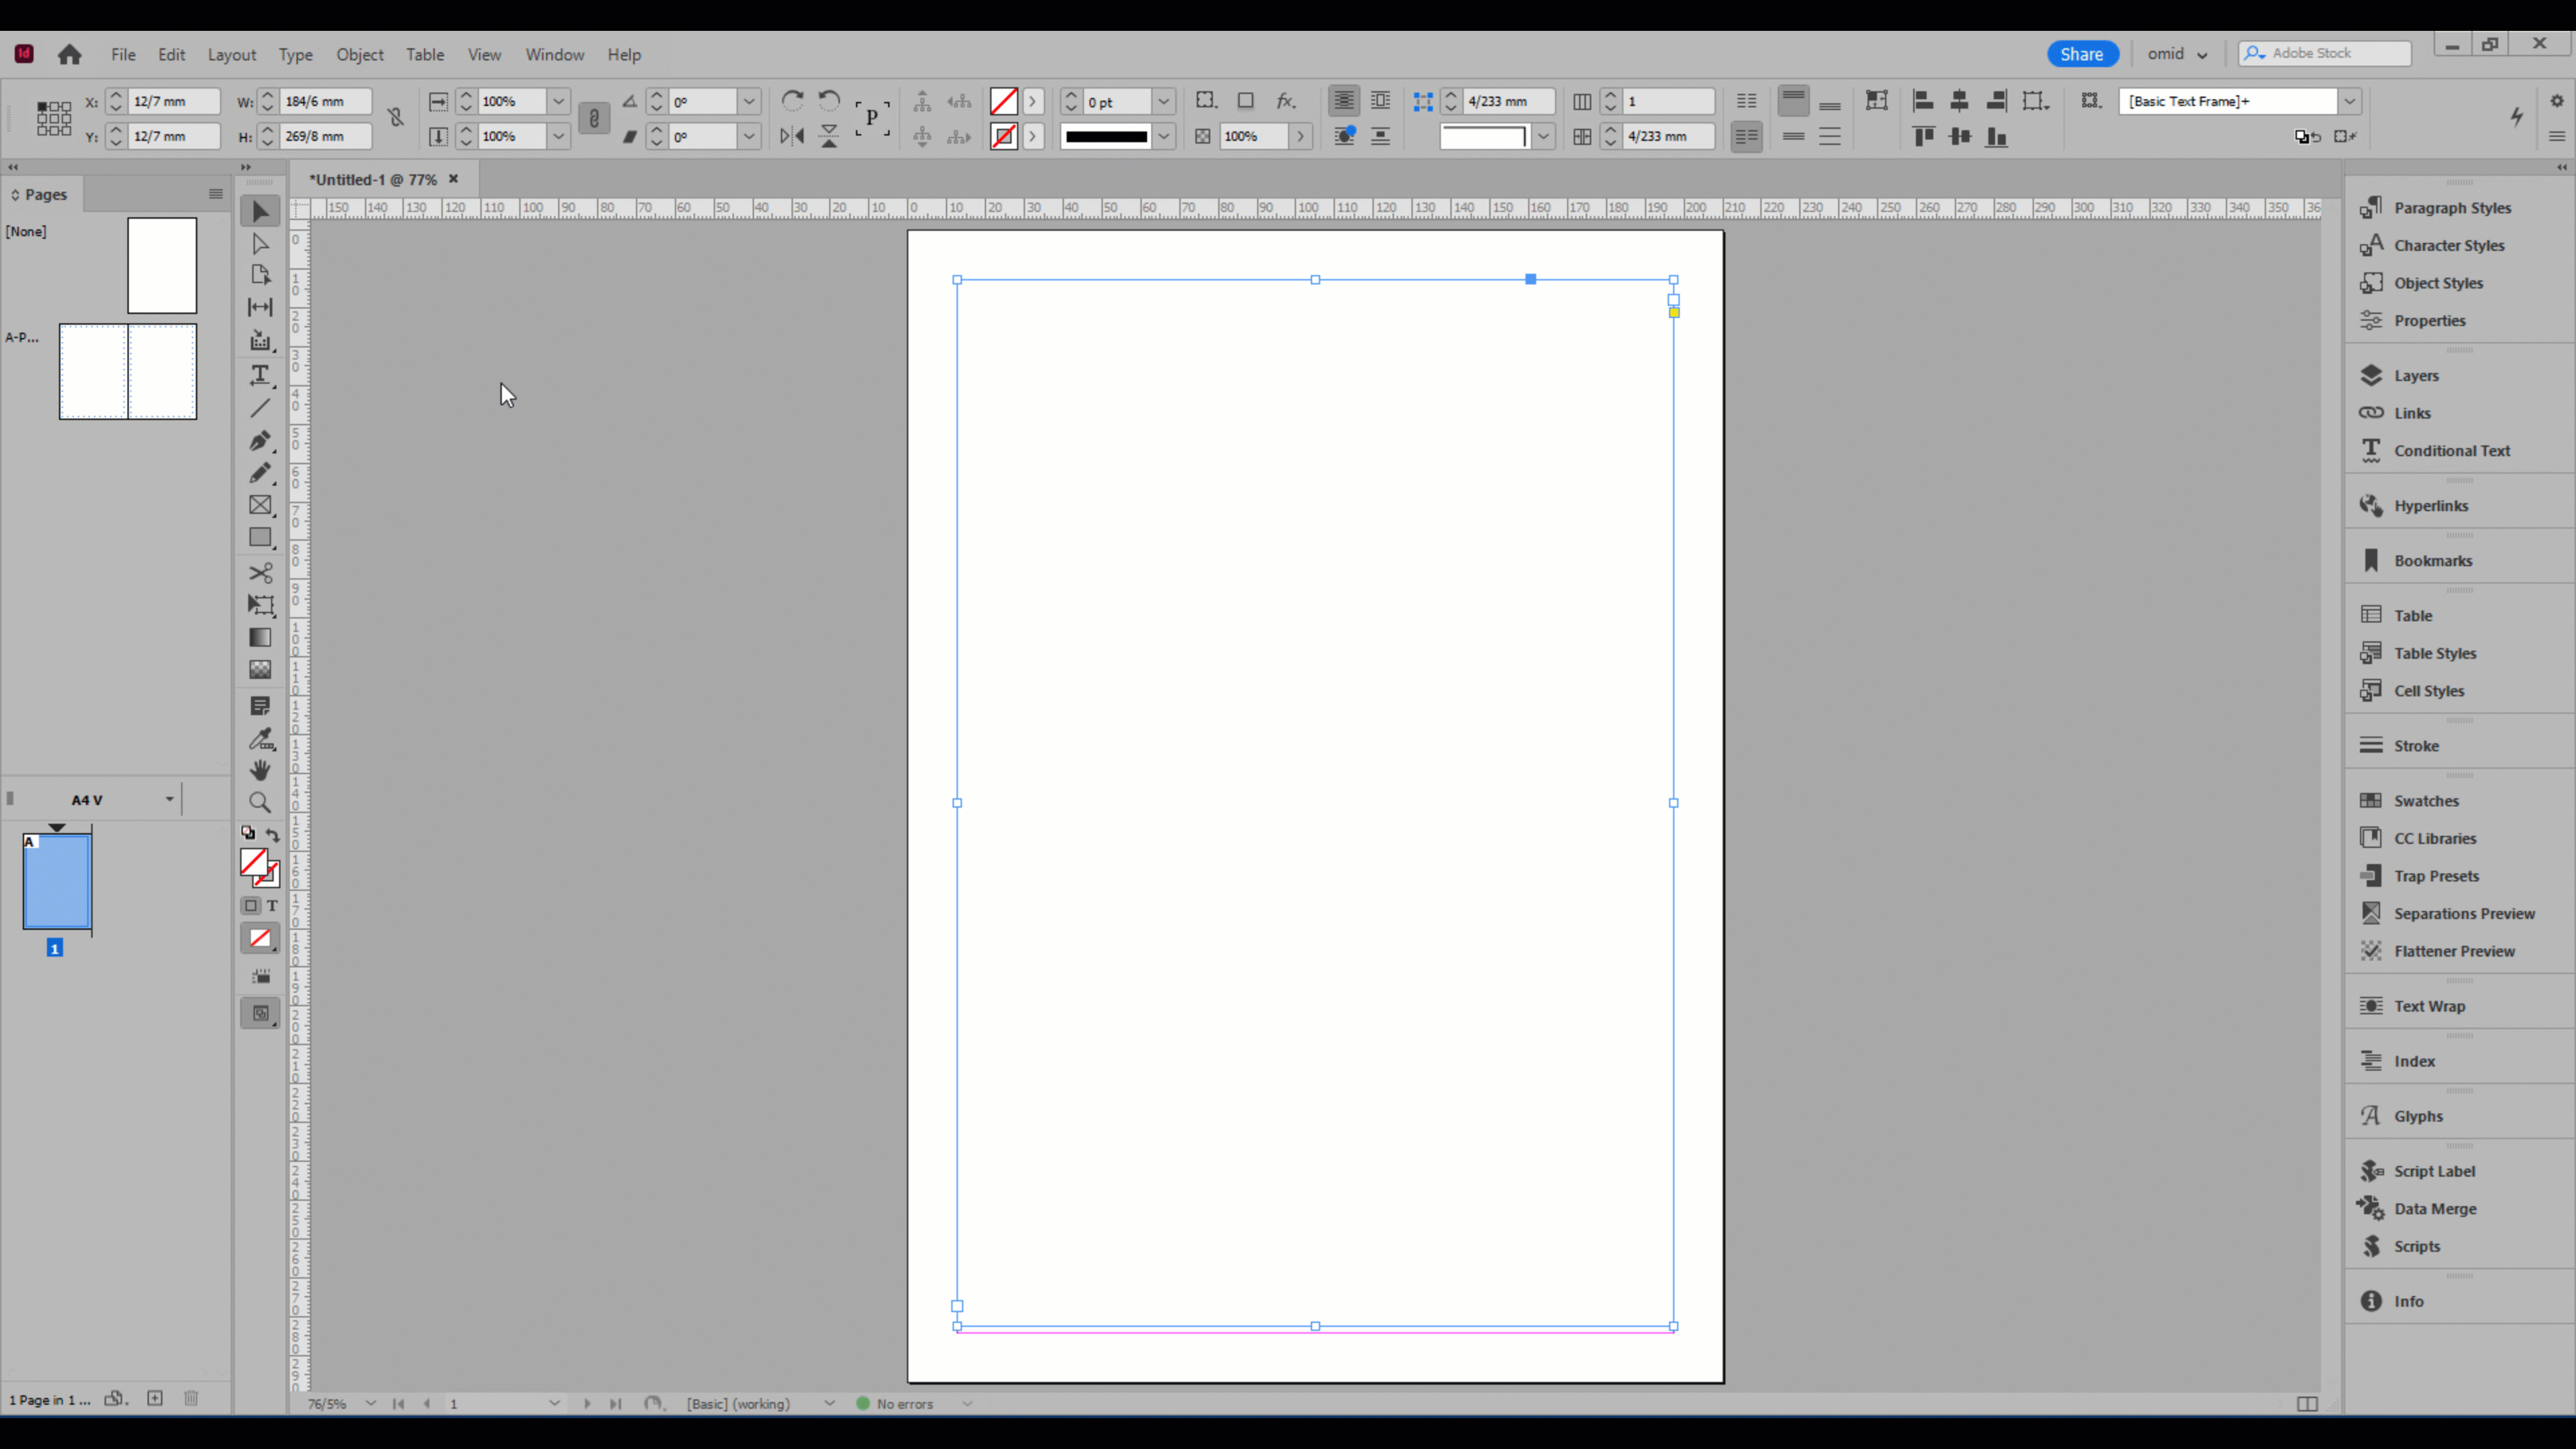
Task: Select the Direct Selection tool
Action: [260, 244]
